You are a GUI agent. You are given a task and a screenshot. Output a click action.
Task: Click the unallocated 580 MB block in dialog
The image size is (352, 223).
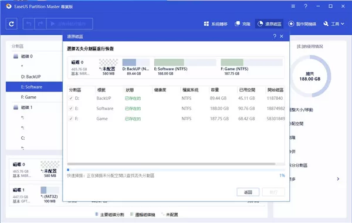point(109,67)
